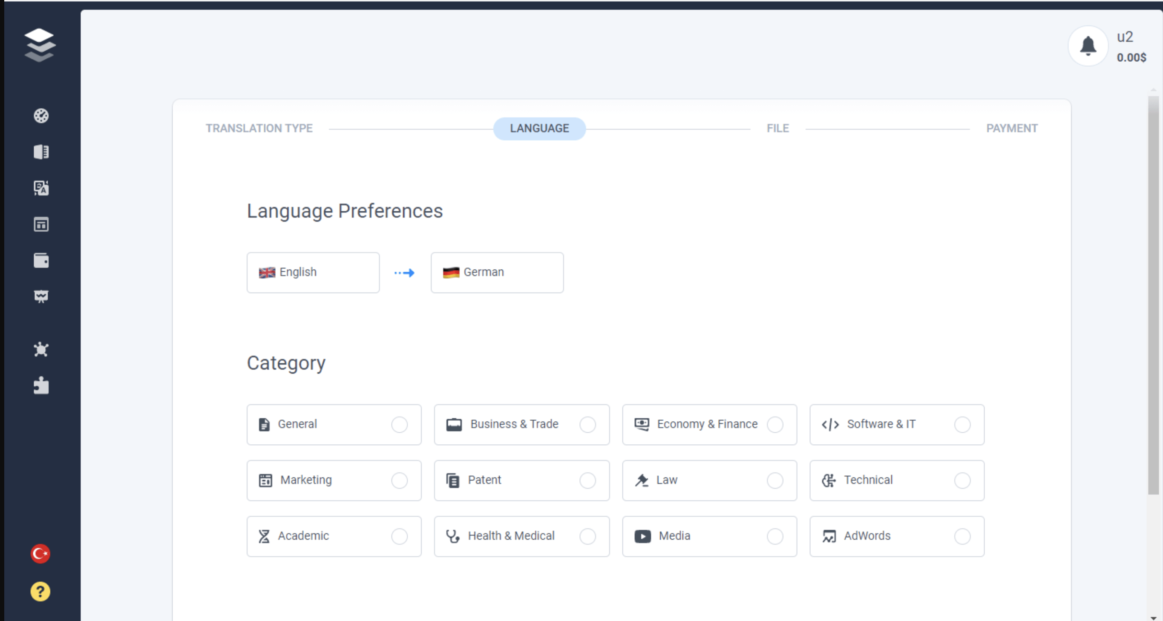
Task: Click the u2 account balance menu
Action: coord(1131,46)
